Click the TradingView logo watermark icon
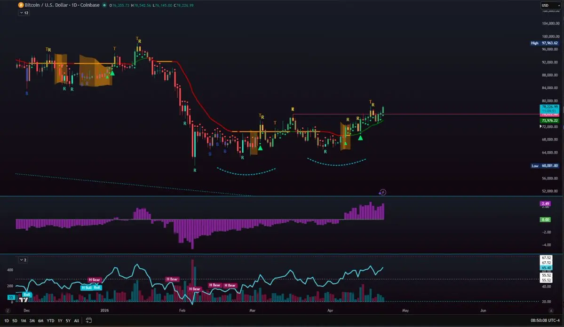 24,299
